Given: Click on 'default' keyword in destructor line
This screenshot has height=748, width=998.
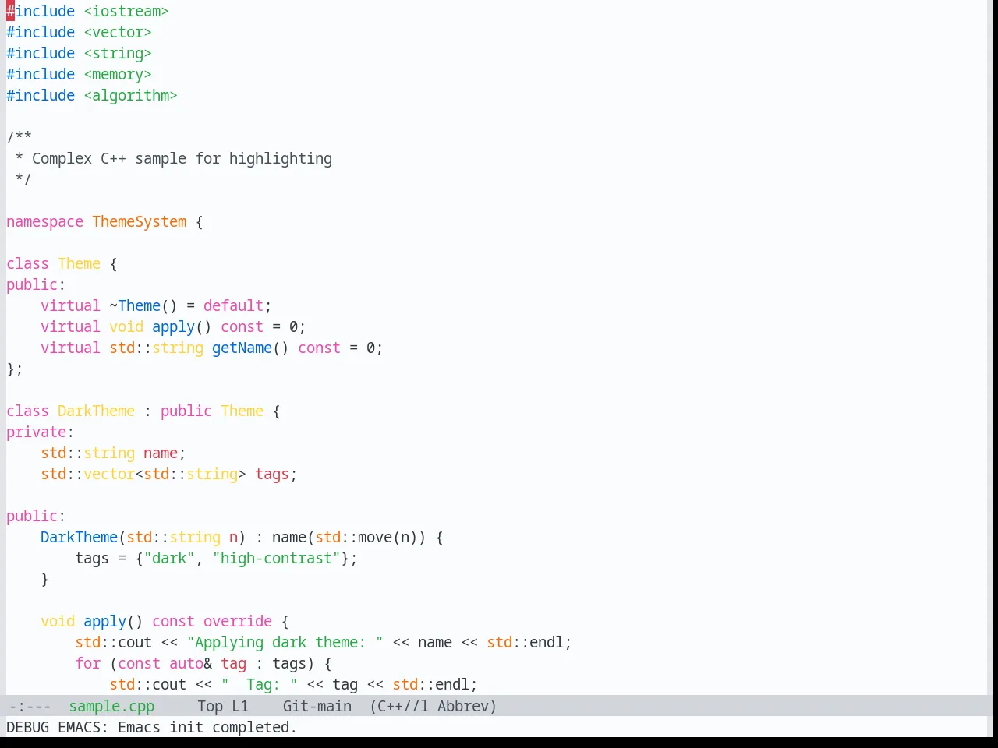Looking at the screenshot, I should [233, 305].
